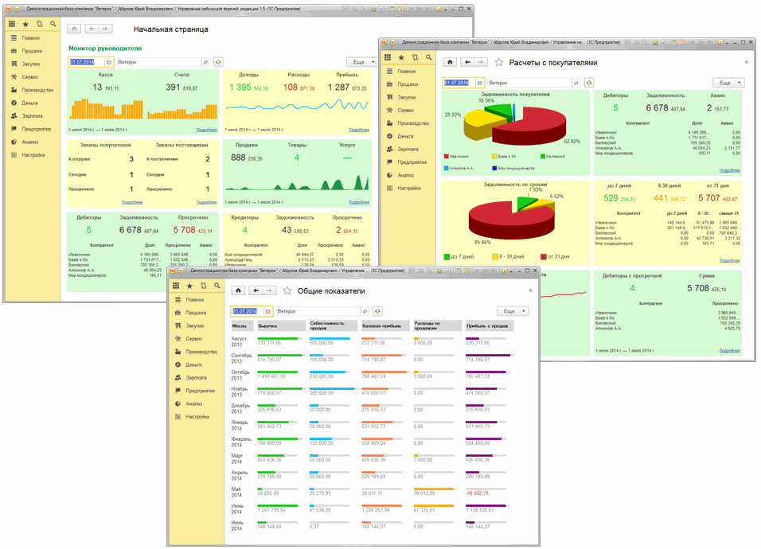
Task: Refresh Монитор руководителя data
Action: coord(218,62)
